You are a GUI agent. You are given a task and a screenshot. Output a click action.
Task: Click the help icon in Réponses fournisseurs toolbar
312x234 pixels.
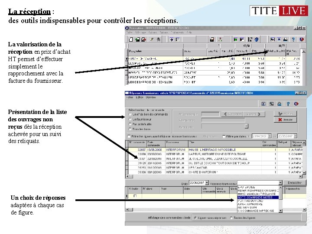click(x=288, y=104)
